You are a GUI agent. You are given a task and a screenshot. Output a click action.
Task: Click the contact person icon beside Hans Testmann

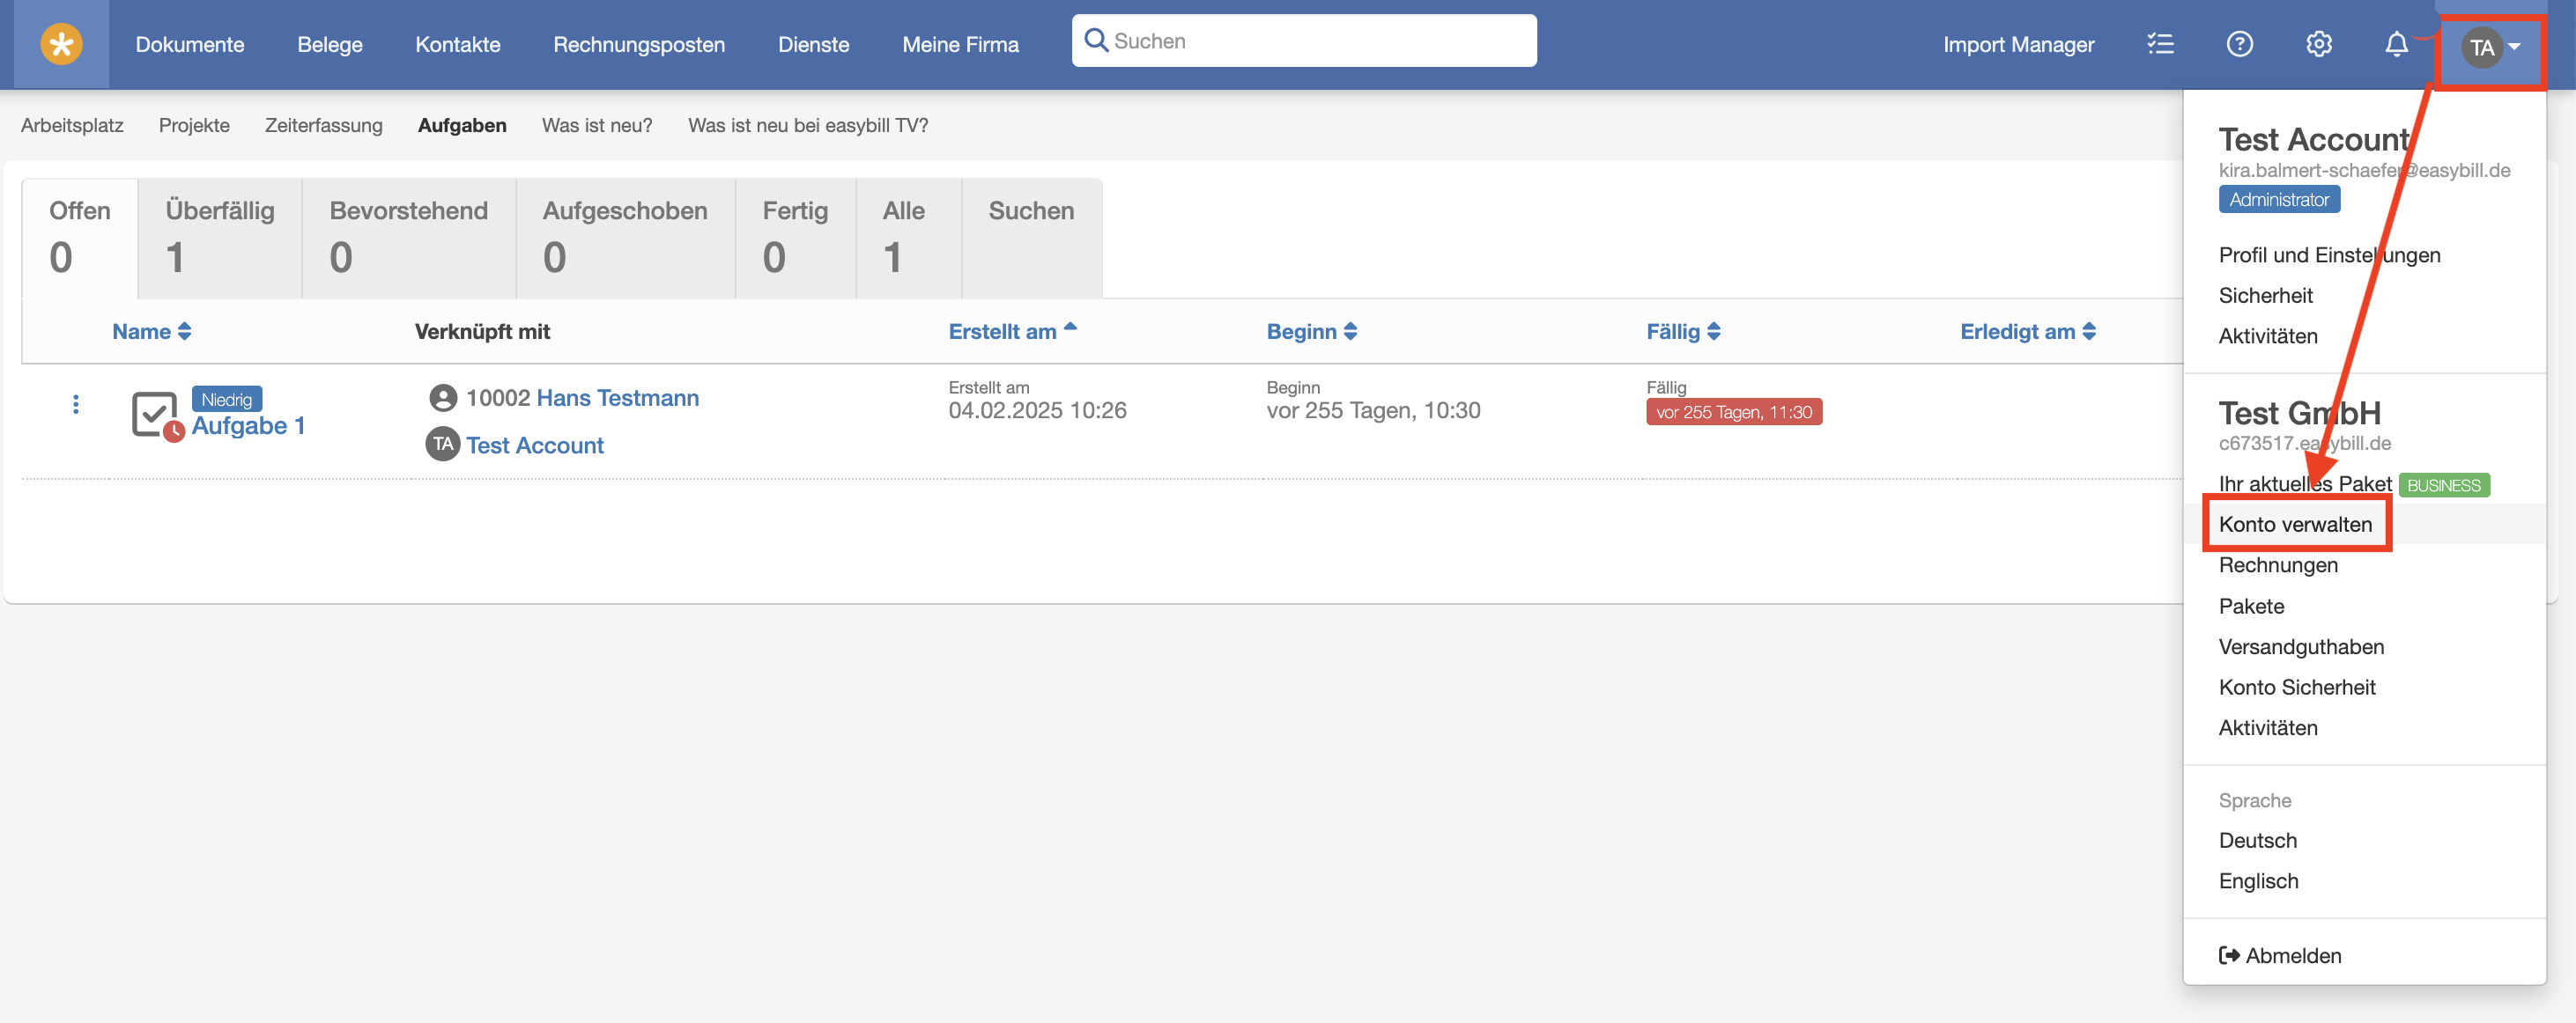tap(443, 398)
